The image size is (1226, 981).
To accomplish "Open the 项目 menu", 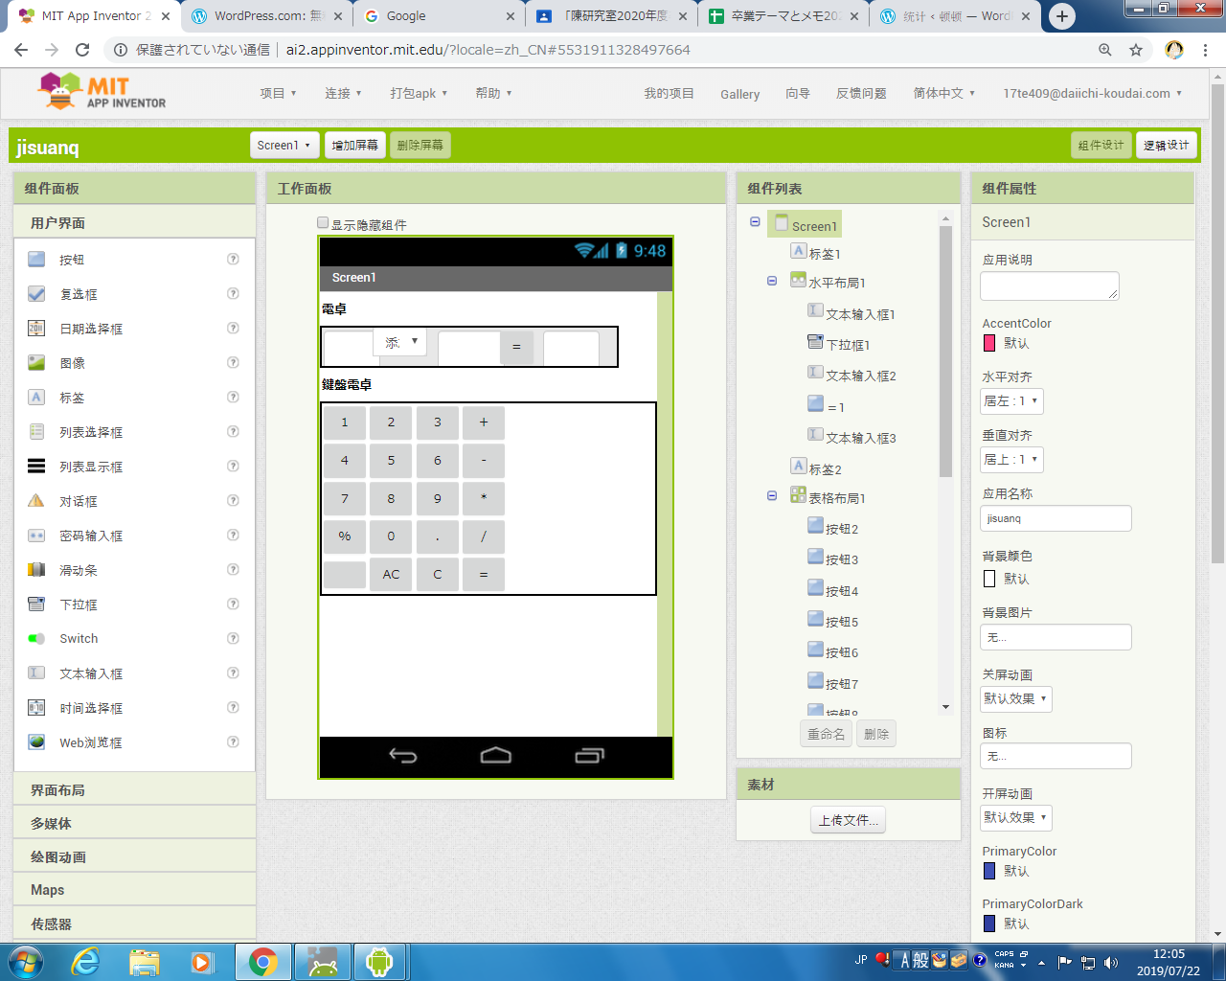I will pyautogui.click(x=278, y=93).
